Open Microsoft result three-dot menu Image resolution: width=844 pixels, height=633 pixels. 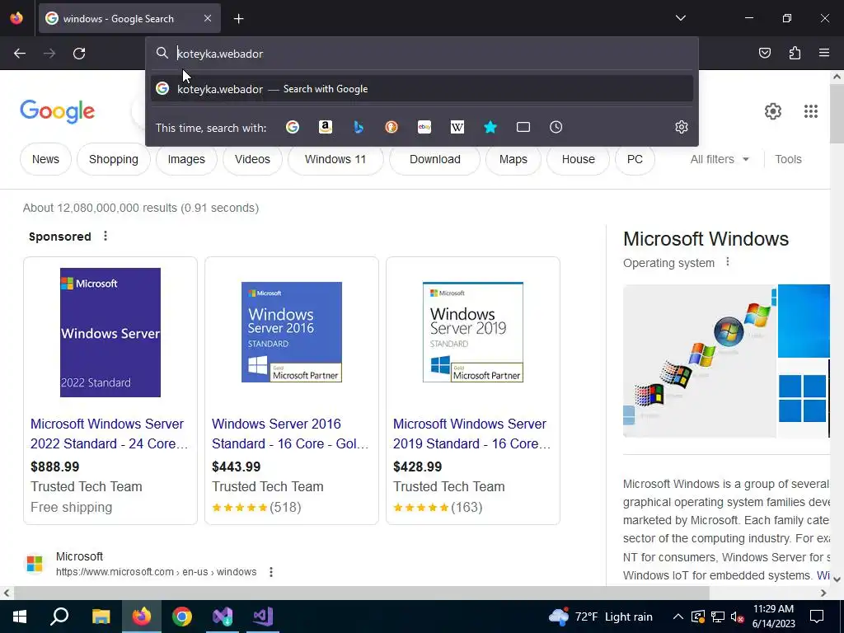tap(271, 572)
